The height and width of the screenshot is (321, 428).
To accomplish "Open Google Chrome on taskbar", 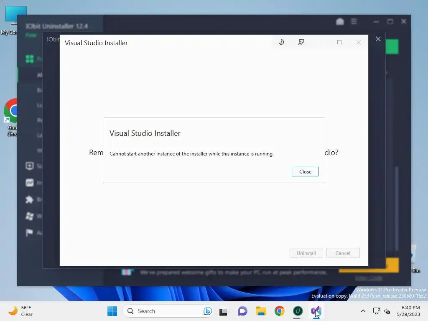I will (x=279, y=311).
